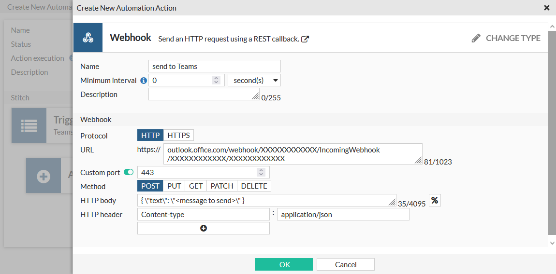Select HTTPS protocol option

[179, 136]
